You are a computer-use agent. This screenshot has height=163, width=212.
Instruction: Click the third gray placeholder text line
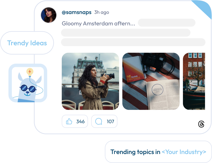click(x=133, y=42)
